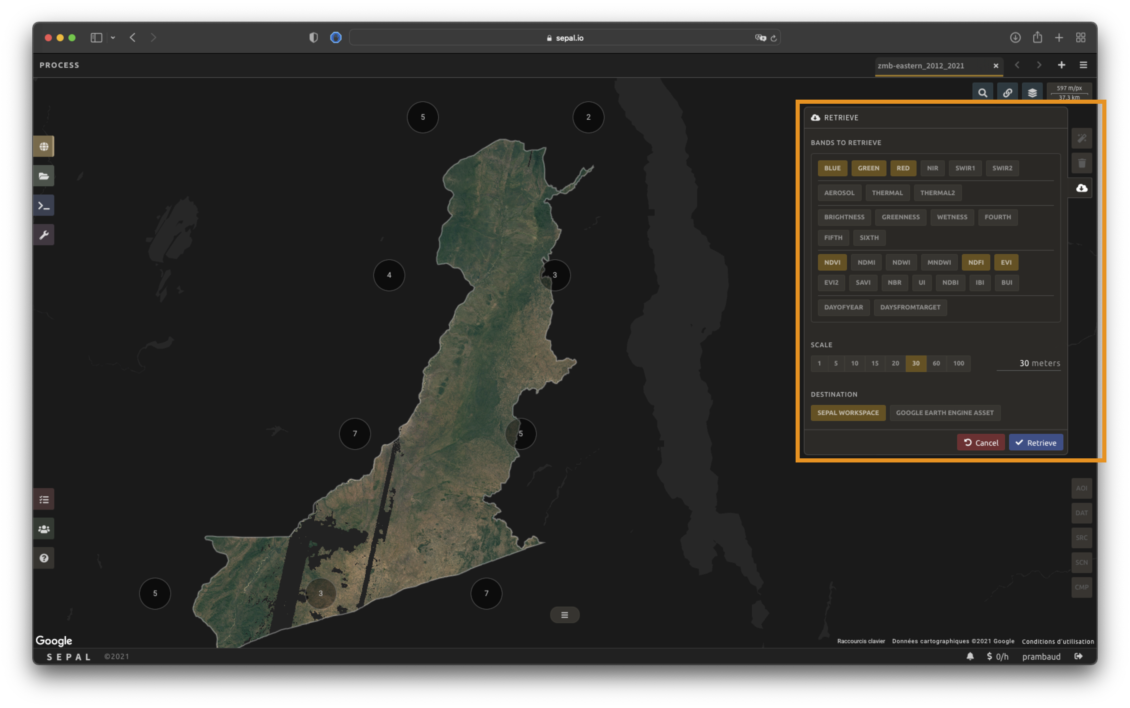
Task: Toggle the NIR band selection
Action: coord(932,168)
